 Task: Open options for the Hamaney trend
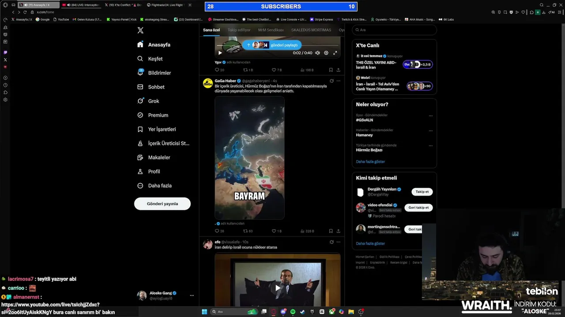pos(430,131)
